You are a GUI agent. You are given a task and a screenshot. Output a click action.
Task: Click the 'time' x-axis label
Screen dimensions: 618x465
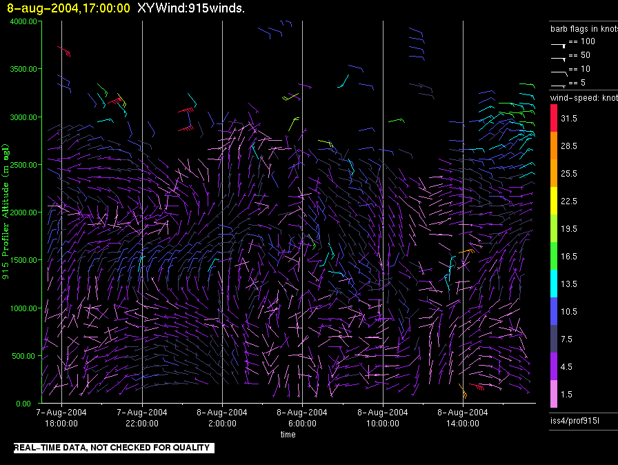click(288, 434)
